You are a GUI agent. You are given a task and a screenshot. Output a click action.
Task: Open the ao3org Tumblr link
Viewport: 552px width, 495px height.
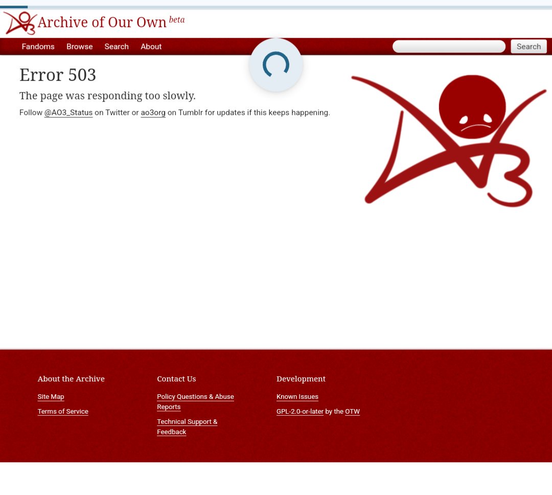coord(153,112)
